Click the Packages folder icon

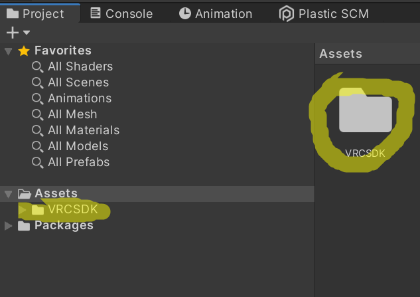[x=25, y=226]
